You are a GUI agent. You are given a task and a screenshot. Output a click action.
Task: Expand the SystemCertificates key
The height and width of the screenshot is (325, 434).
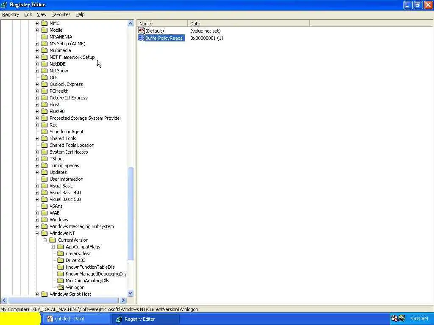pos(36,152)
